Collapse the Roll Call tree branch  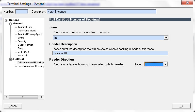click(11, 59)
